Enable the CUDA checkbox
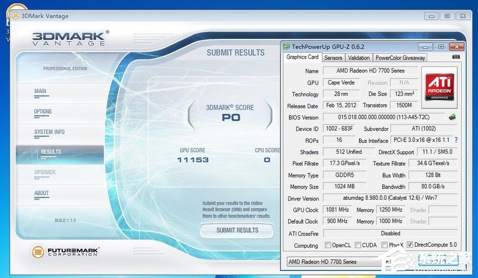 (358, 245)
